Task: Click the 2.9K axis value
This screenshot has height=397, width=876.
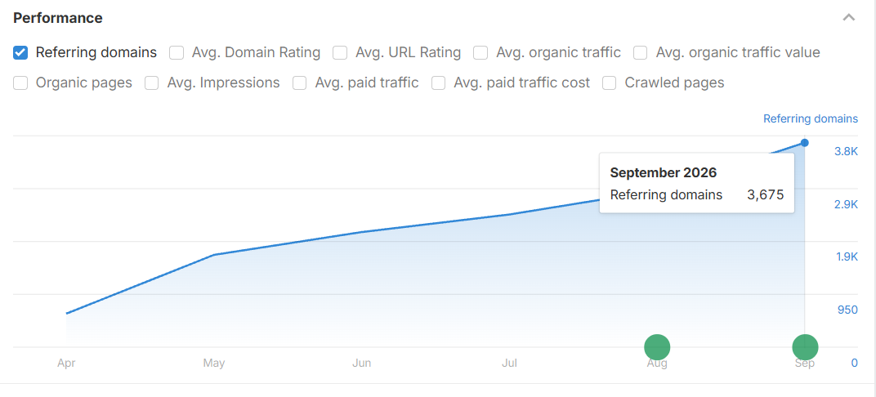Action: 846,204
